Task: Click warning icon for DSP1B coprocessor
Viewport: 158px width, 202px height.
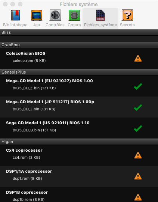Action: 138,197
